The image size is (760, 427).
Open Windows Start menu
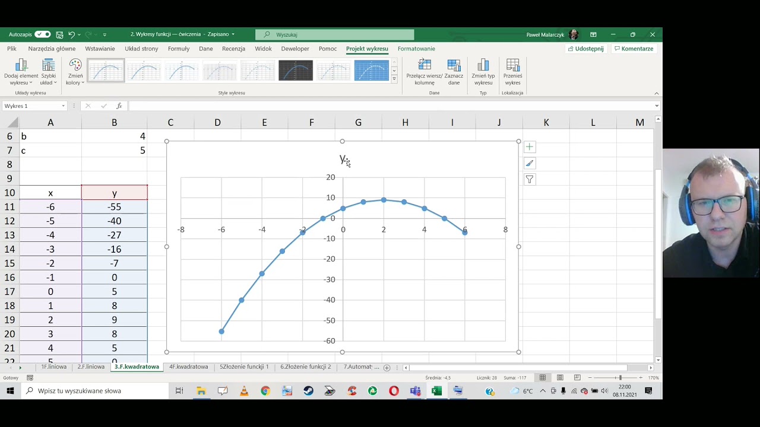coord(10,391)
